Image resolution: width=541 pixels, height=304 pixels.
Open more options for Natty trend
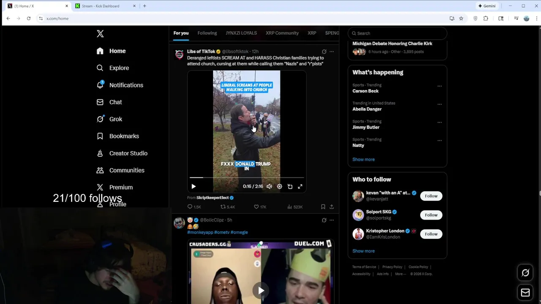click(x=440, y=141)
